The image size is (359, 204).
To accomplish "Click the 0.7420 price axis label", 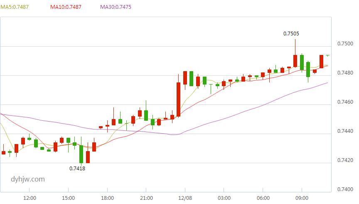I will [345, 160].
